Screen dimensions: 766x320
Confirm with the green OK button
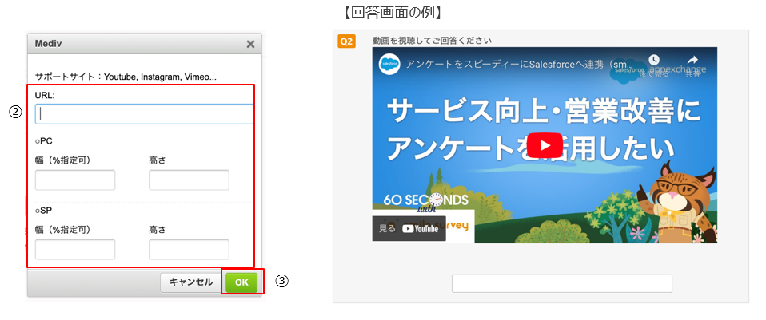click(241, 282)
